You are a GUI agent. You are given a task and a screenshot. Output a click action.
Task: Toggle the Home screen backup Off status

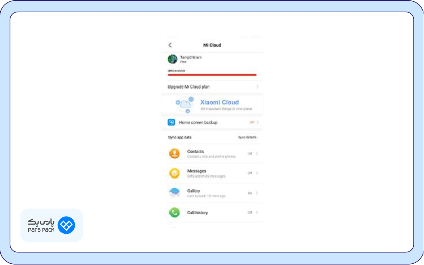[251, 122]
